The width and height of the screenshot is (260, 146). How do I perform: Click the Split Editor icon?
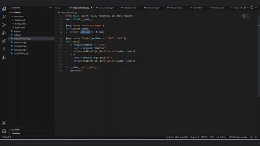point(252,8)
